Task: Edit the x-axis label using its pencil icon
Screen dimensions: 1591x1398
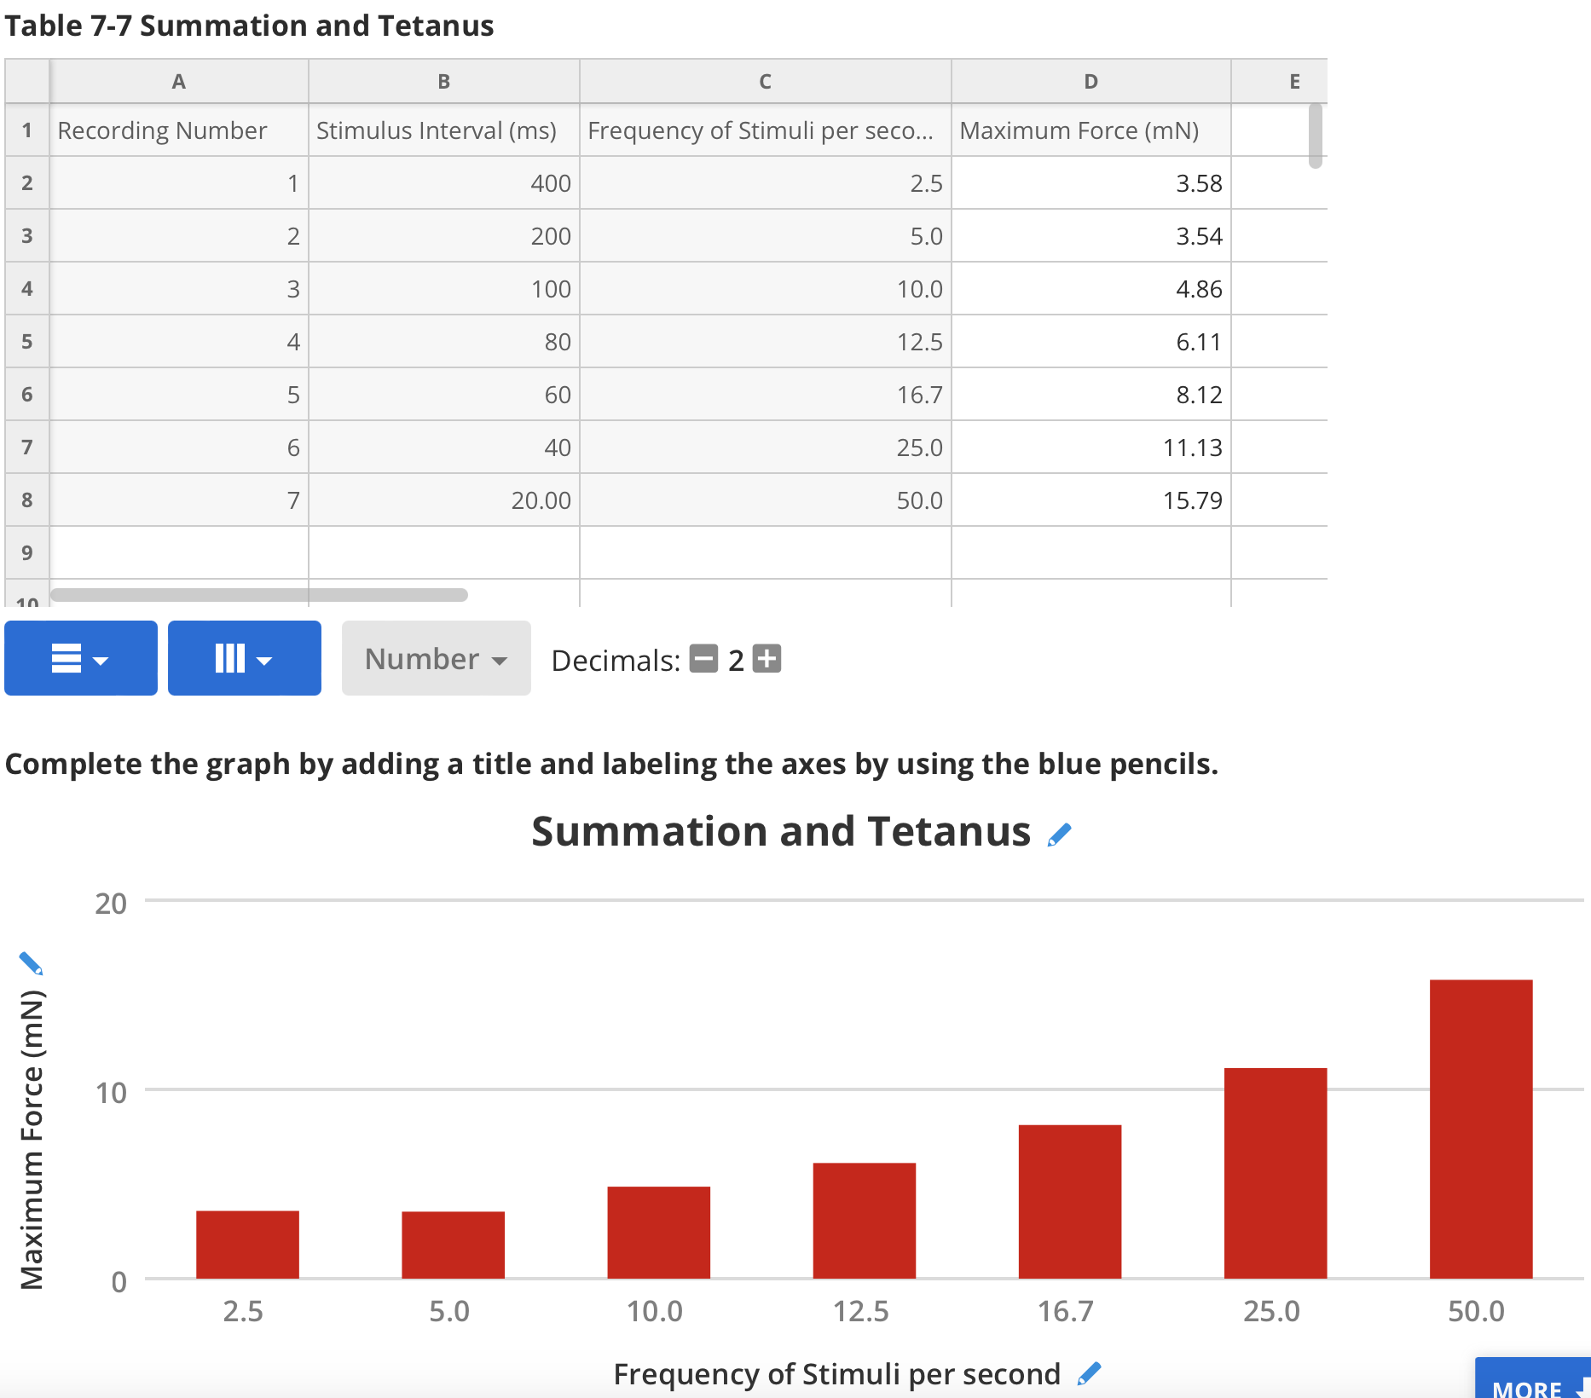Action: click(1089, 1372)
